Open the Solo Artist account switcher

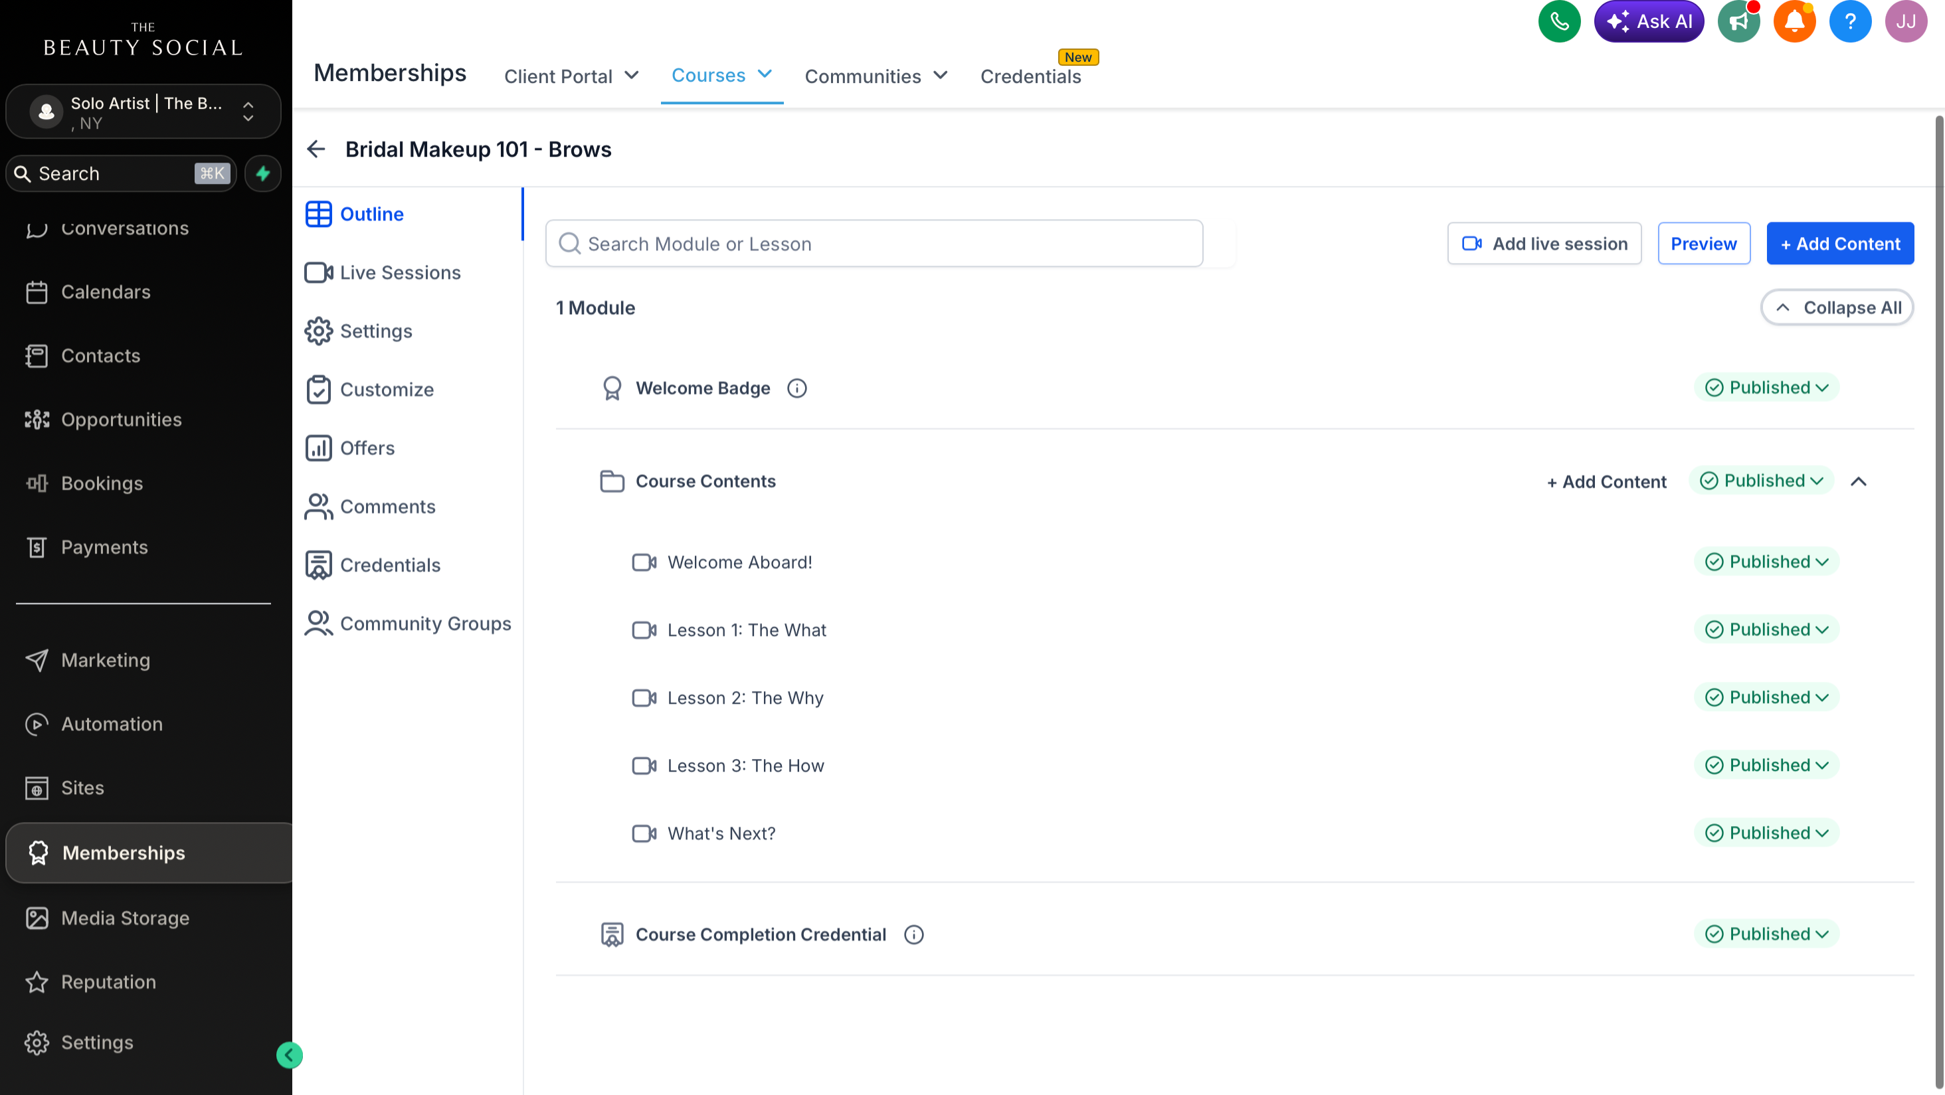coord(143,112)
